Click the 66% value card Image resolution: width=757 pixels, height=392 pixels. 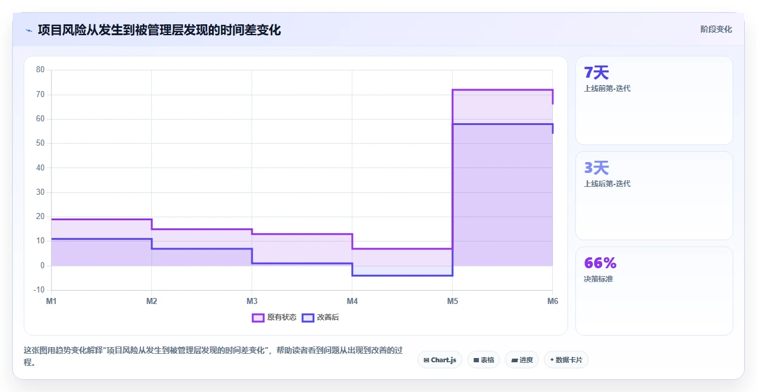pos(654,291)
